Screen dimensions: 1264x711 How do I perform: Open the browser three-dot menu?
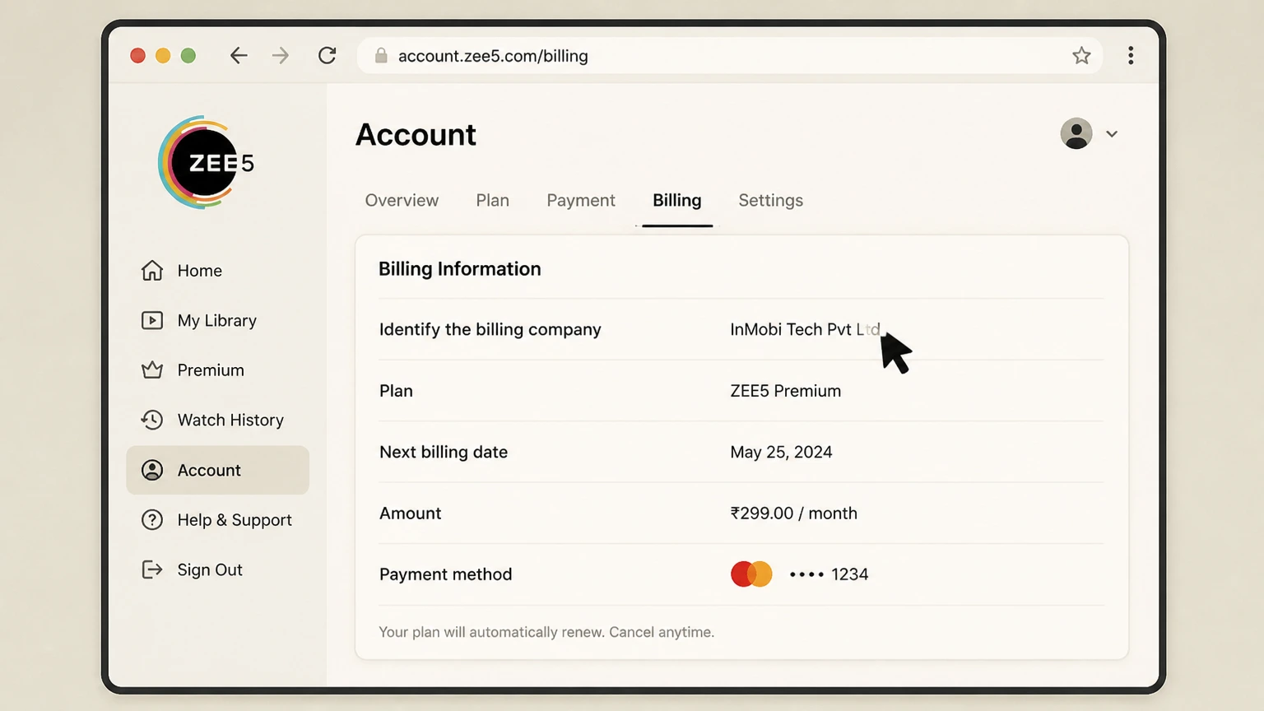click(x=1131, y=55)
